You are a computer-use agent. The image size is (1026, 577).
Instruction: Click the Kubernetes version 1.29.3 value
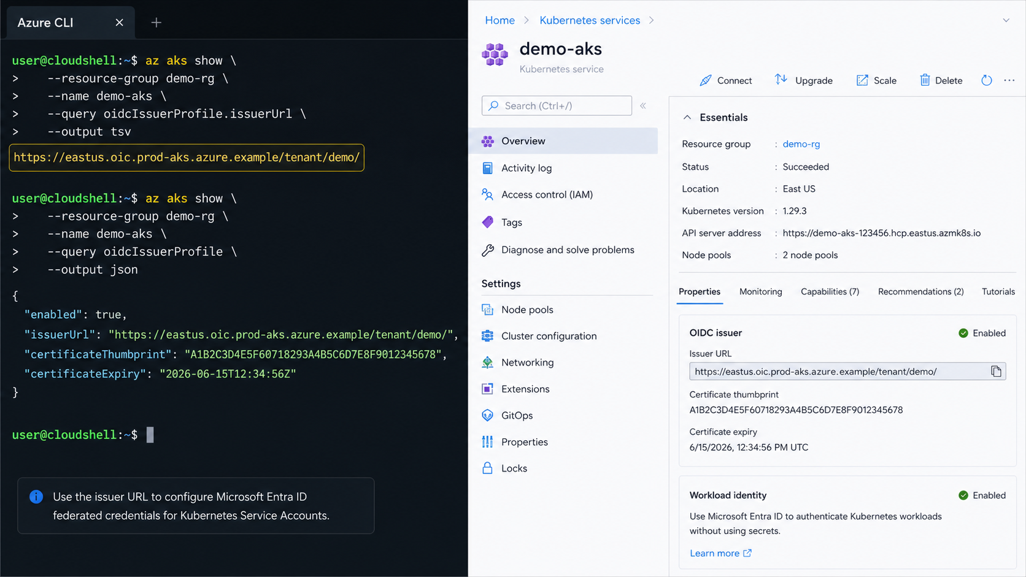795,211
